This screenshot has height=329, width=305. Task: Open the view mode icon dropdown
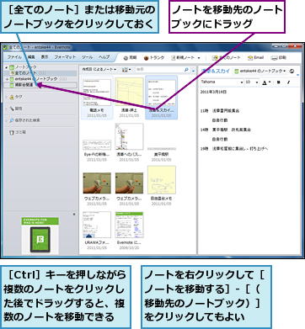(126, 70)
